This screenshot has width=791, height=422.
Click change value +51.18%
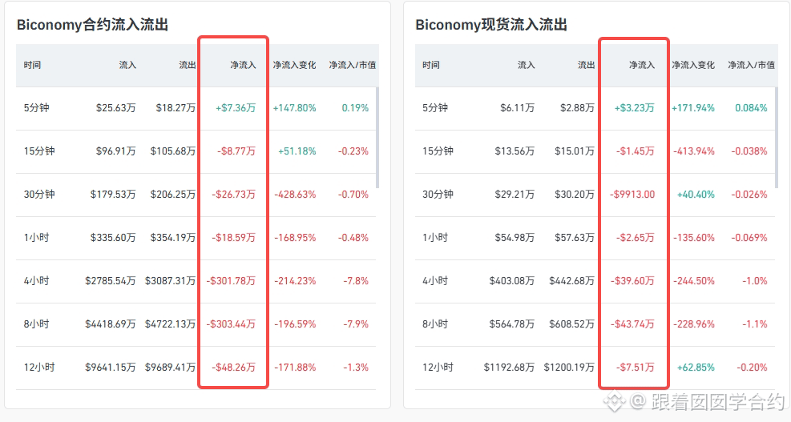(297, 151)
